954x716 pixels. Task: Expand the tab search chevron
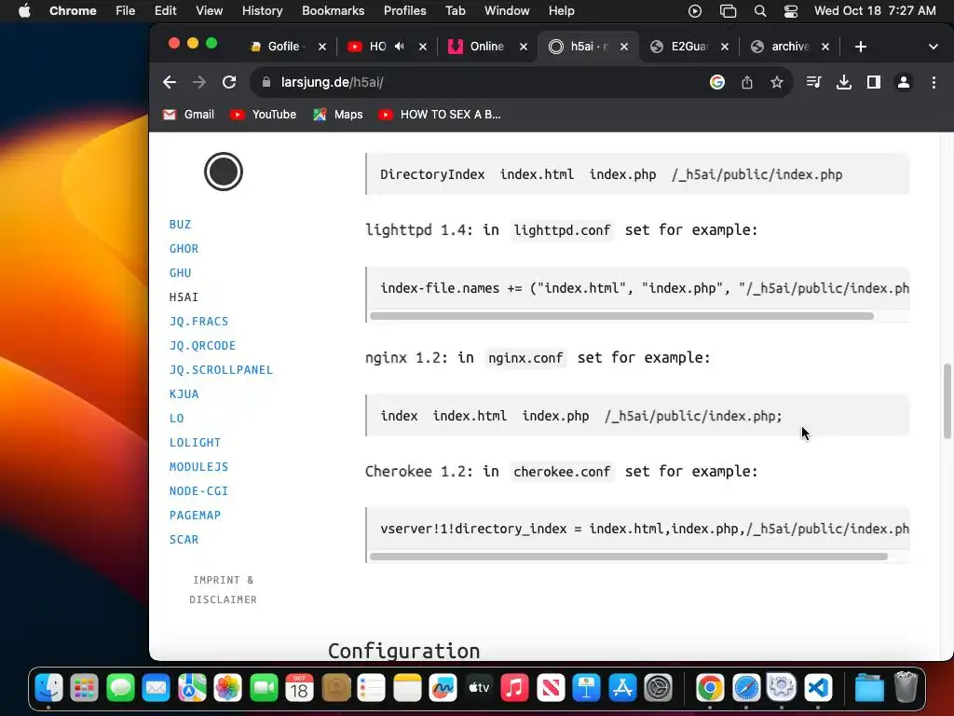tap(934, 47)
